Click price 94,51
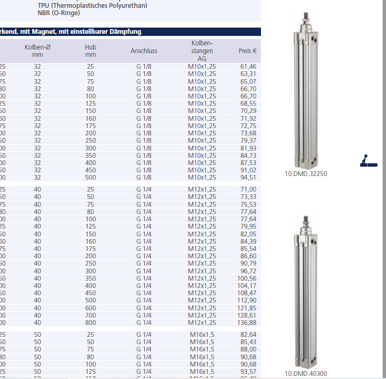 (x=248, y=178)
